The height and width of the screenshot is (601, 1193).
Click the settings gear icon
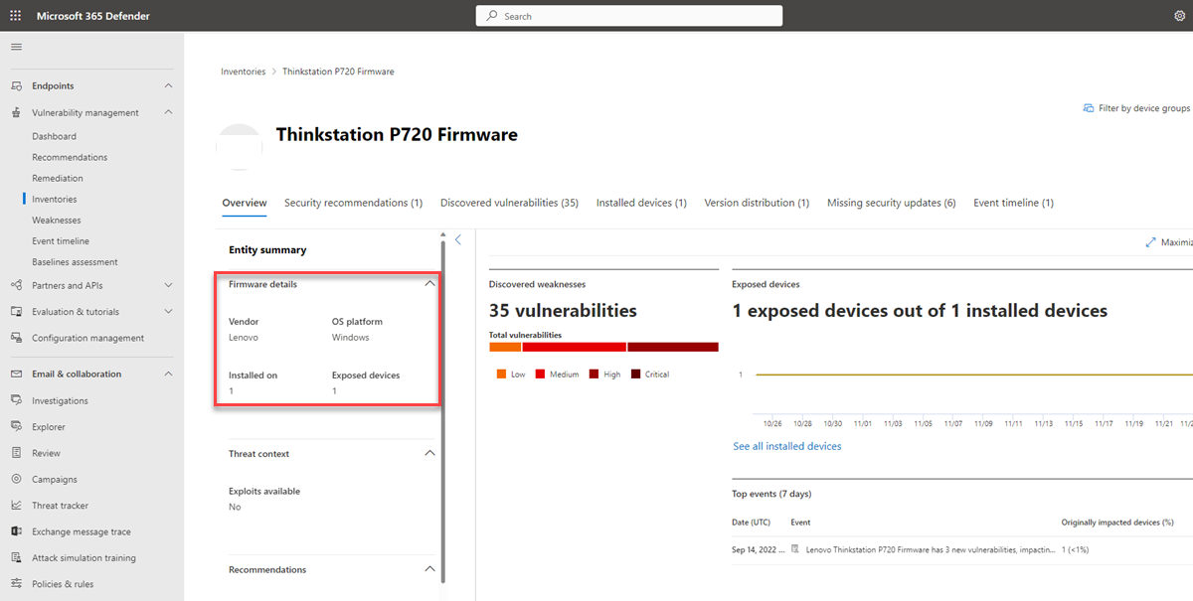1179,16
